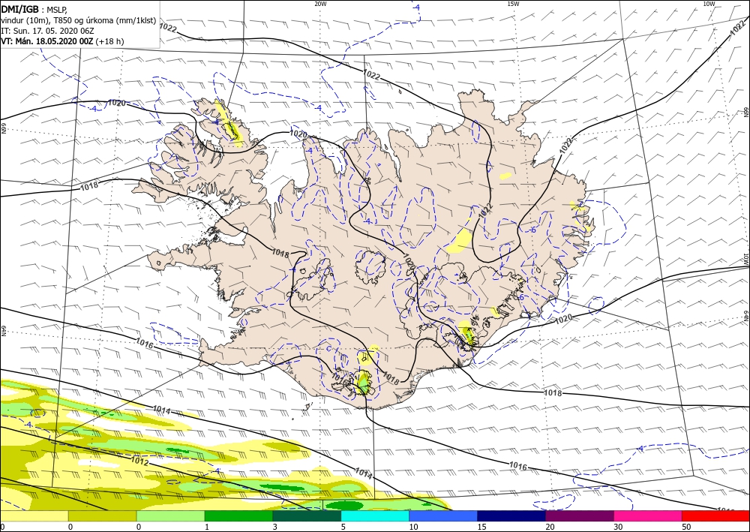Select the medium green legend swatch

(x=238, y=515)
